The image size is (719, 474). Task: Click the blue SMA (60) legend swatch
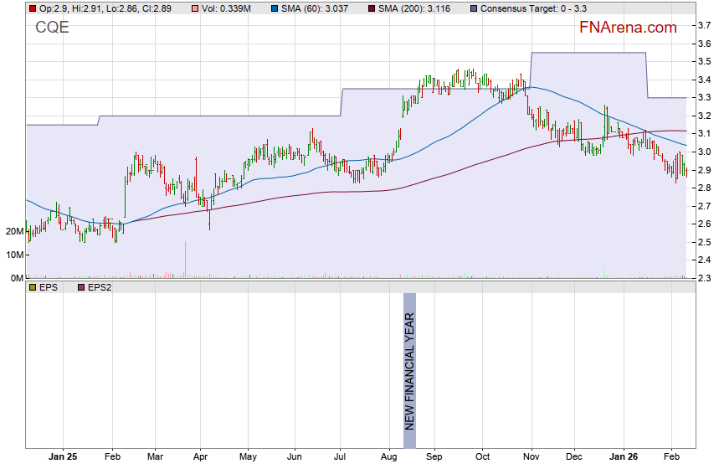point(275,8)
